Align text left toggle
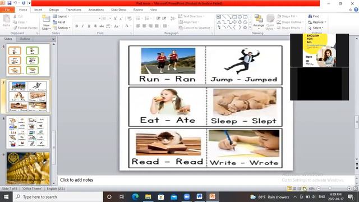359x202 pixels. click(x=138, y=26)
